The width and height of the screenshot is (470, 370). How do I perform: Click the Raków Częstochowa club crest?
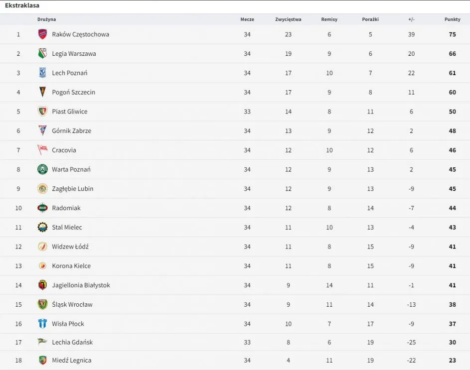pos(42,34)
